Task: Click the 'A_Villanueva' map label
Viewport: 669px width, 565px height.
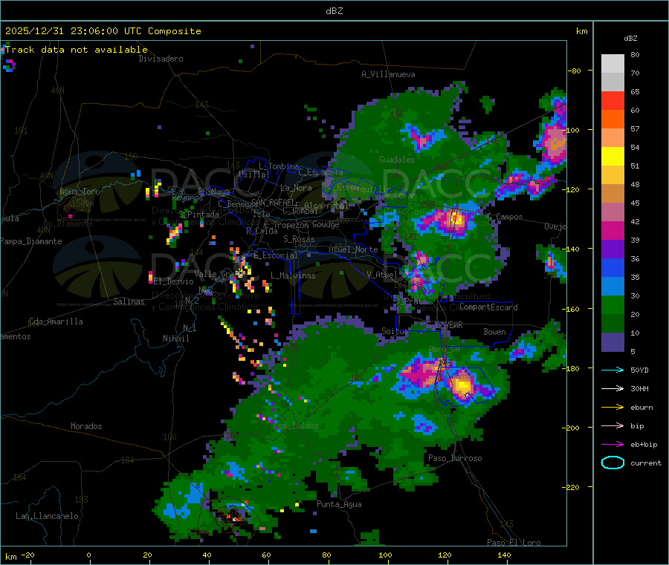Action: pyautogui.click(x=388, y=74)
